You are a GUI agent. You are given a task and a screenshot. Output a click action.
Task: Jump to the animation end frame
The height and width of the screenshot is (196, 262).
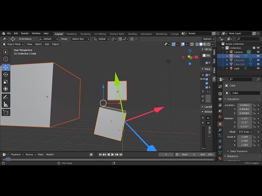(121, 155)
